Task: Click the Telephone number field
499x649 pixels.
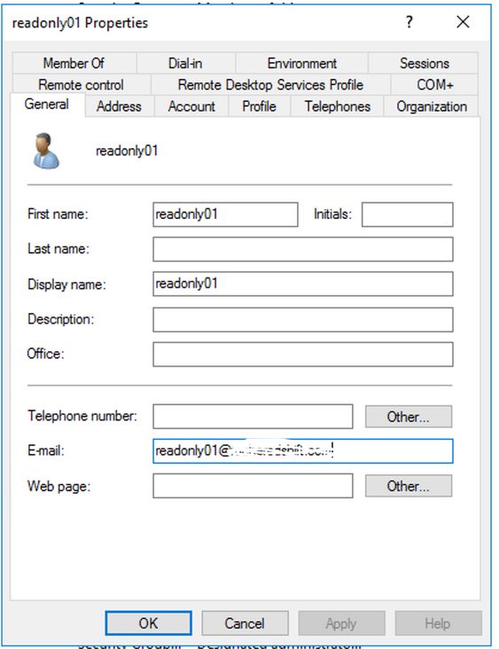Action: [x=253, y=417]
